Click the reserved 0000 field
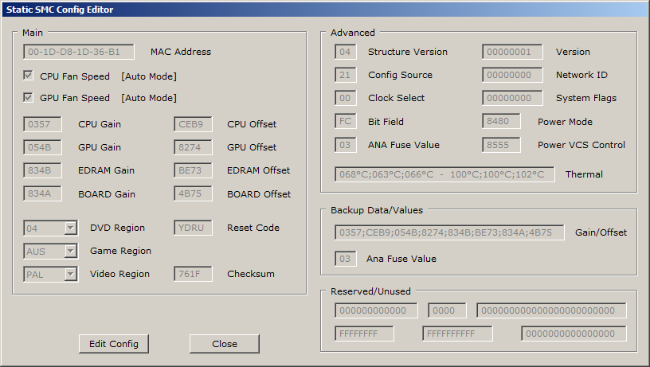 [x=447, y=310]
